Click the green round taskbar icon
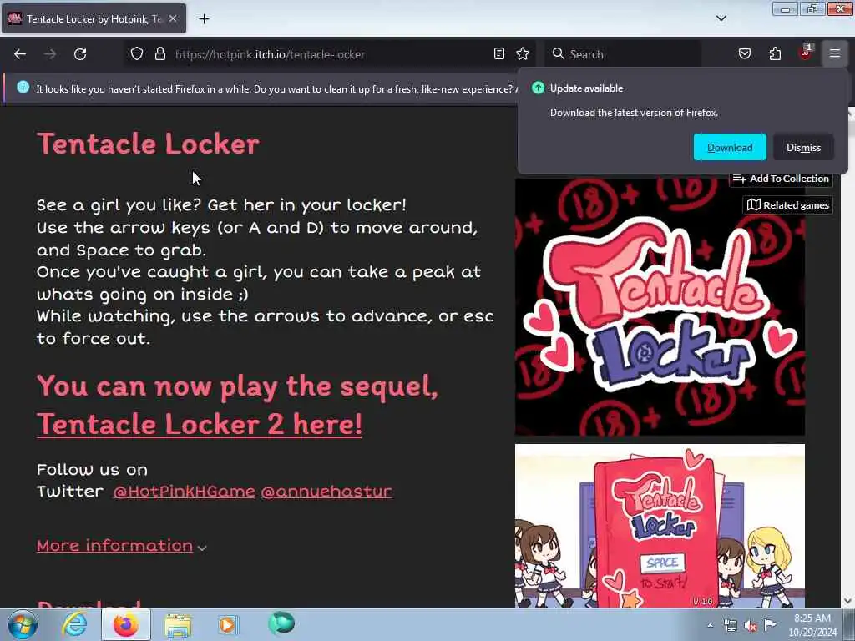855x641 pixels. click(281, 623)
